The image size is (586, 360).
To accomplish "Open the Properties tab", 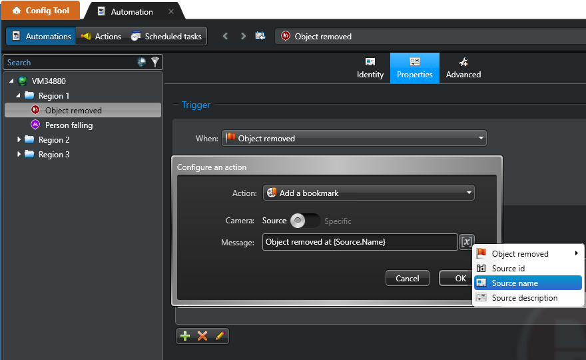I will point(414,68).
